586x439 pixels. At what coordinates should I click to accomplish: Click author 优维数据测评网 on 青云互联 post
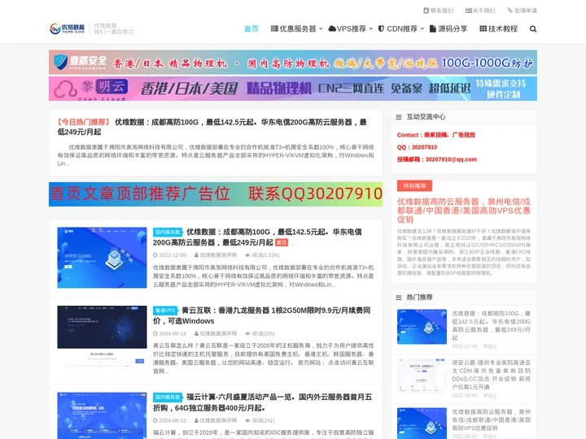(218, 334)
